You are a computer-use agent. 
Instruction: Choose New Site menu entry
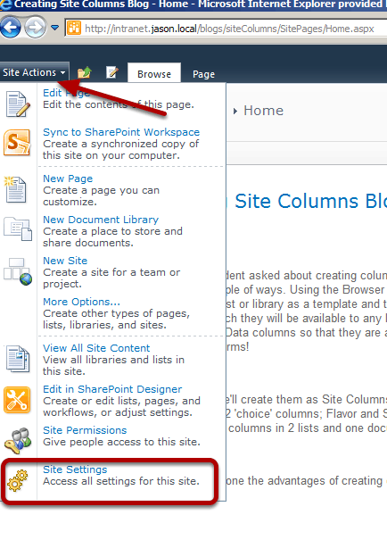(65, 261)
